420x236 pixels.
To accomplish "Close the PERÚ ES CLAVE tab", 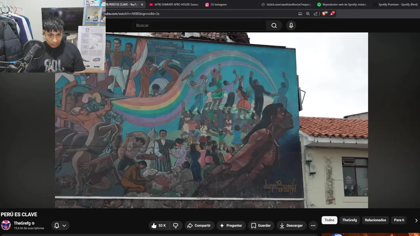I will (142, 5).
